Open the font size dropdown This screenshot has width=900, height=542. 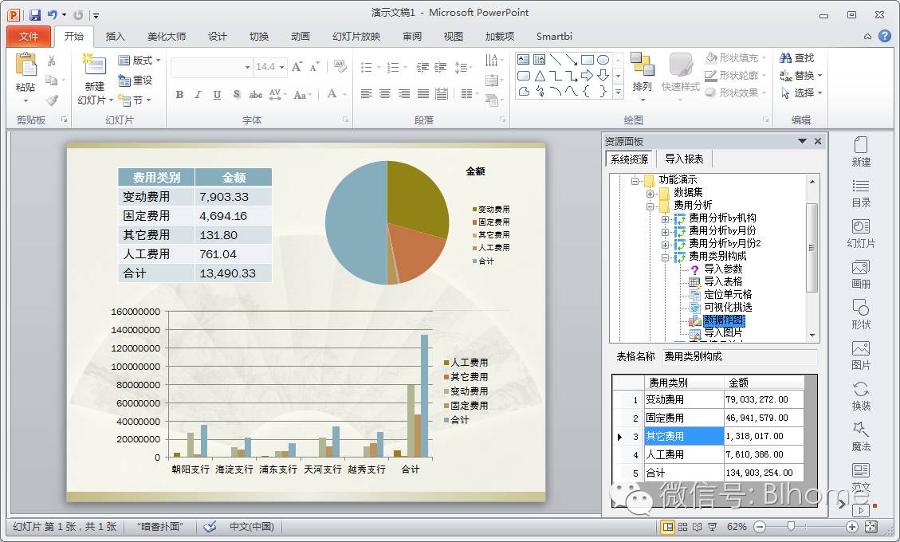pyautogui.click(x=281, y=68)
